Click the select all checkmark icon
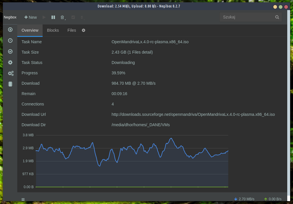The image size is (293, 204). 73,17
